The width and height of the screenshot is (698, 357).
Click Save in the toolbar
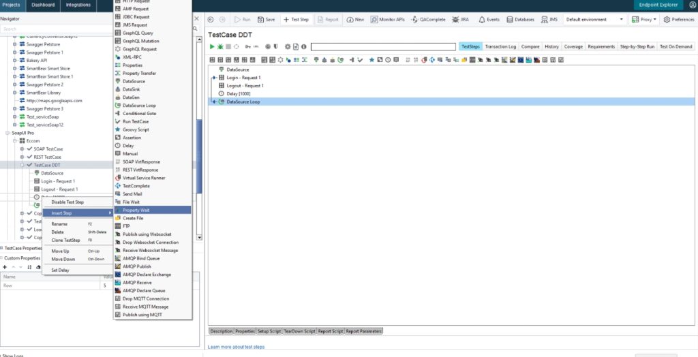[x=267, y=20]
